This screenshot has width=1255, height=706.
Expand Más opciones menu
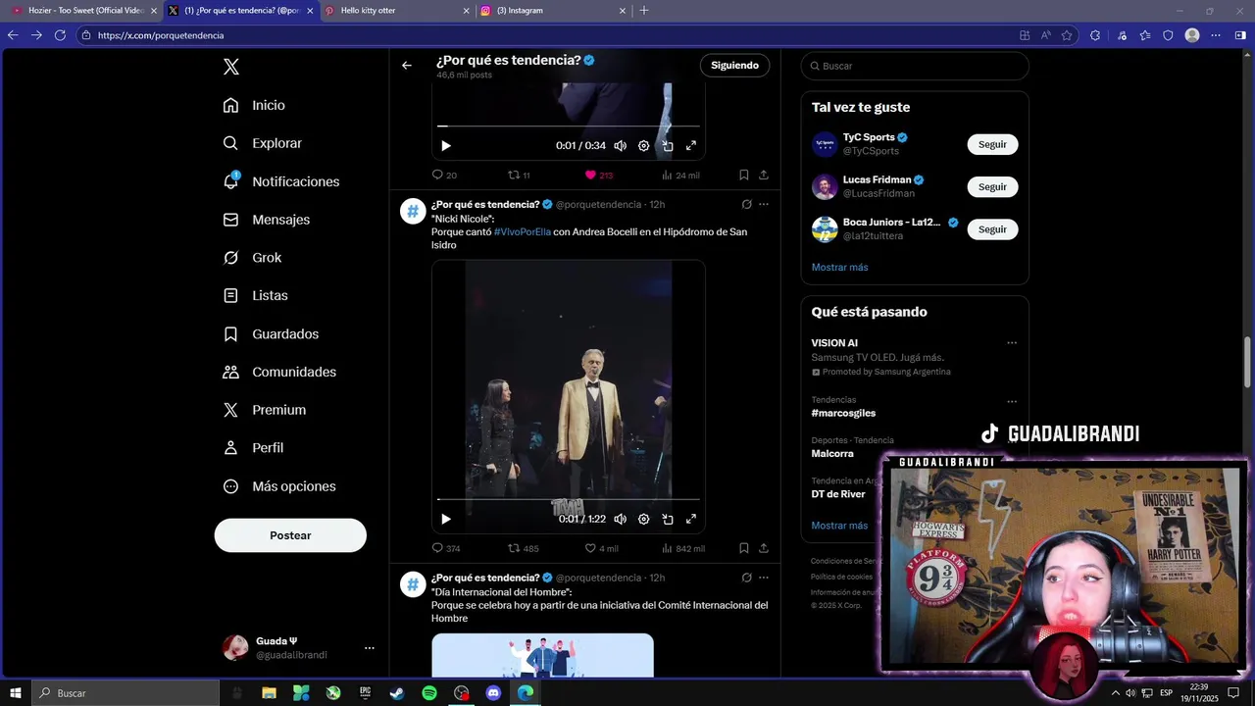click(x=279, y=486)
